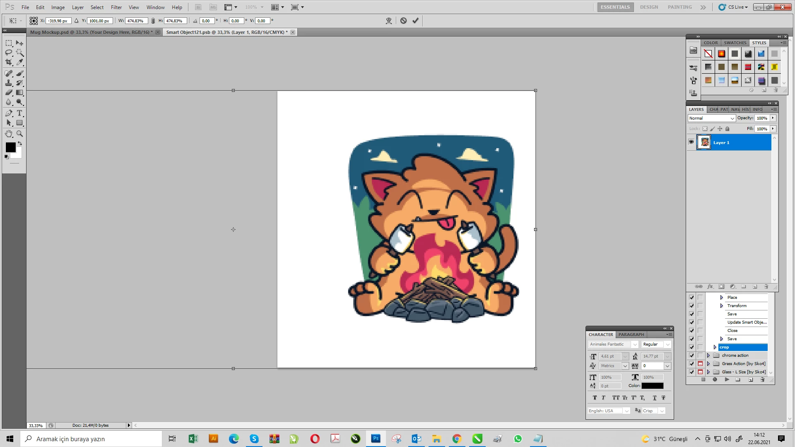Select the Zoom tool in toolbox

coord(19,134)
